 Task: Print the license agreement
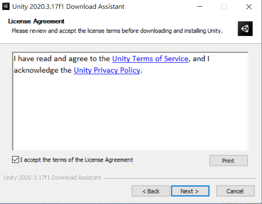tap(228, 161)
